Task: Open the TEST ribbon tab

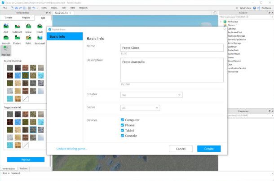Action: [64, 8]
